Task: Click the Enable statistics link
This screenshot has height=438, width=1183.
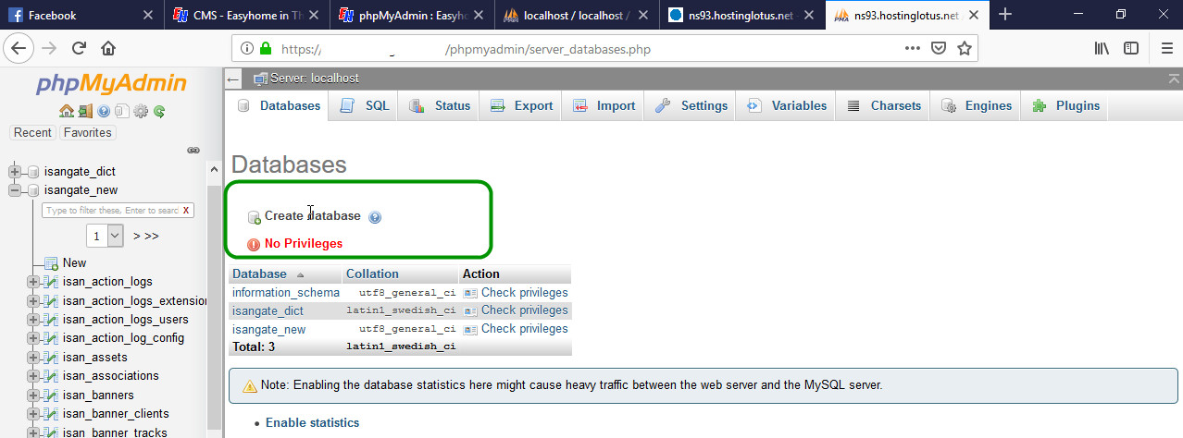Action: [312, 423]
